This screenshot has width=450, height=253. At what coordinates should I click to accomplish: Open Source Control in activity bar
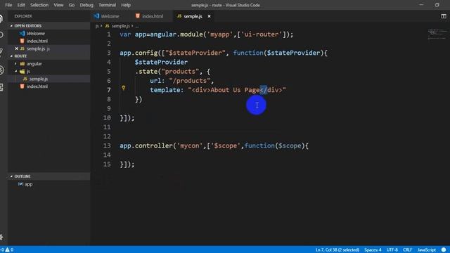click(1, 51)
